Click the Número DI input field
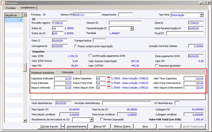This screenshot has height=132, width=212. pyautogui.click(x=125, y=23)
